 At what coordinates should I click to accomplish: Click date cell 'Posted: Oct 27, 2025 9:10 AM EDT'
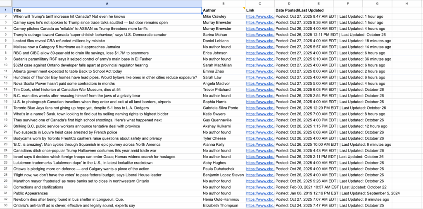289,59
